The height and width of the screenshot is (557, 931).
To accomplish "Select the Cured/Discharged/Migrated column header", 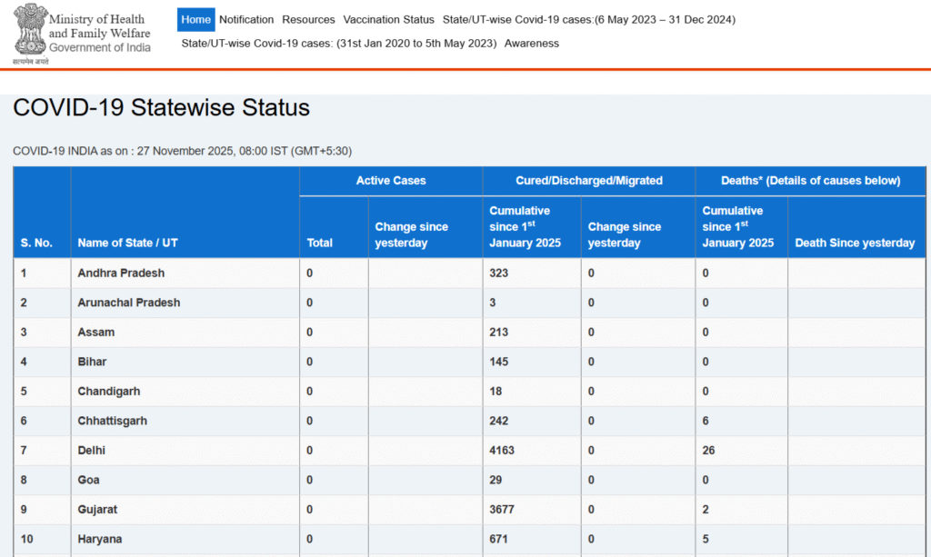I will [x=589, y=181].
